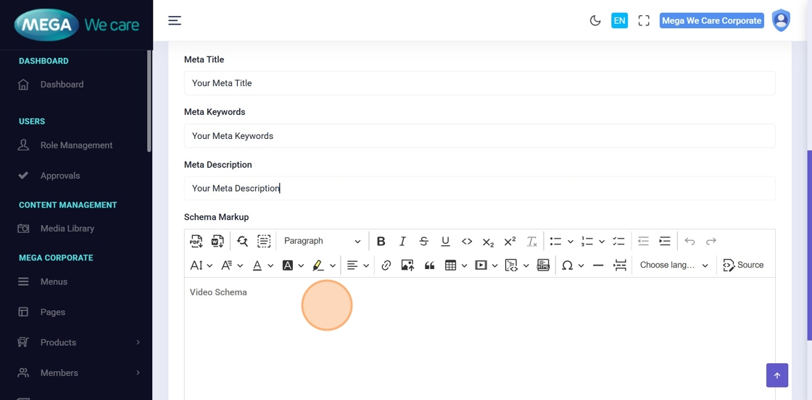Toggle bold formatting in editor
Image resolution: width=812 pixels, height=400 pixels.
pos(381,242)
